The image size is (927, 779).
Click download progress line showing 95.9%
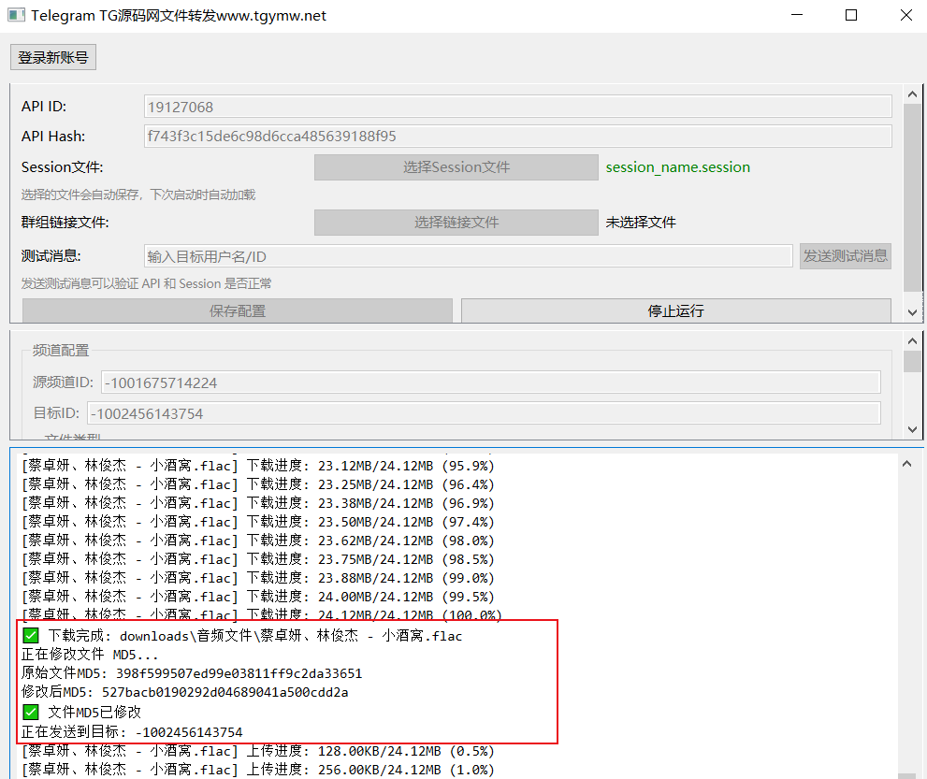(x=258, y=466)
